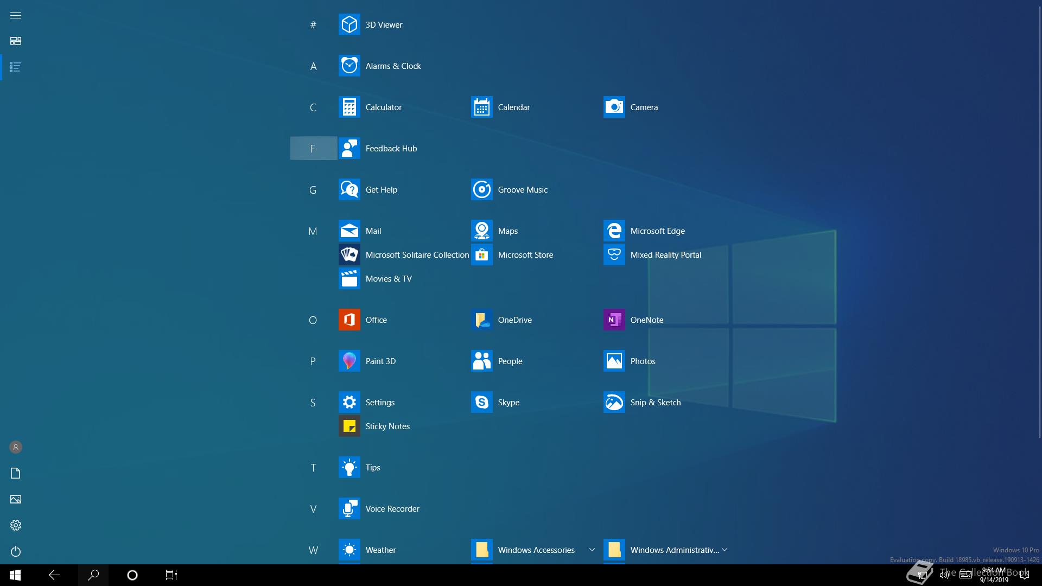Screen dimensions: 1042x586
Task: Open the Photos app icon
Action: click(x=614, y=361)
